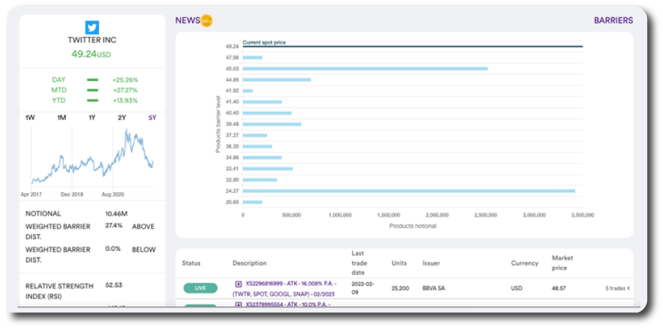663x329 pixels.
Task: Sort by the Currency column header
Action: [525, 263]
